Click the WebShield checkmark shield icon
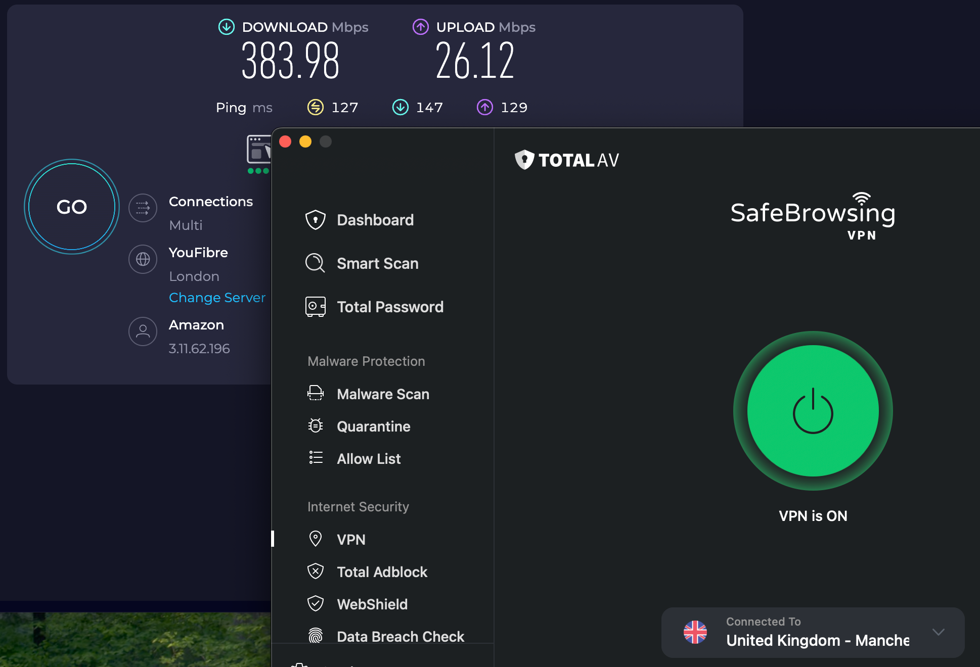 pyautogui.click(x=316, y=603)
